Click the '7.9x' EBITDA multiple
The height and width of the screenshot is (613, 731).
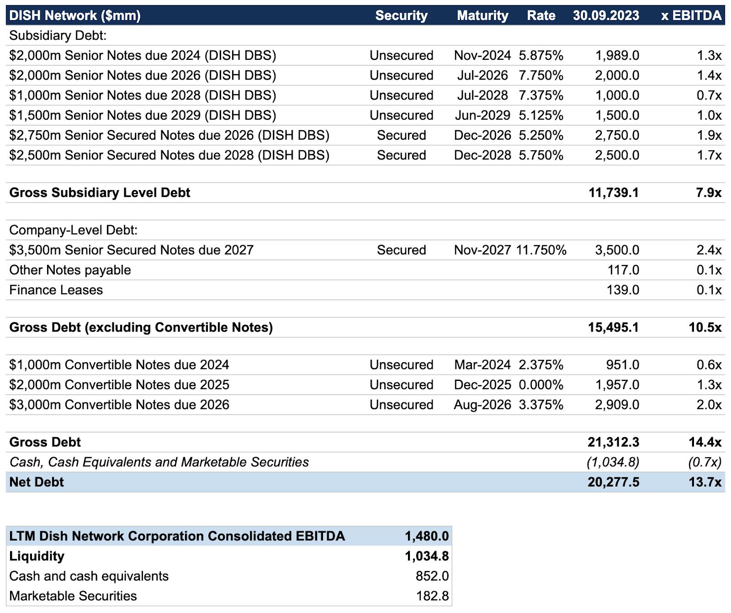[709, 193]
